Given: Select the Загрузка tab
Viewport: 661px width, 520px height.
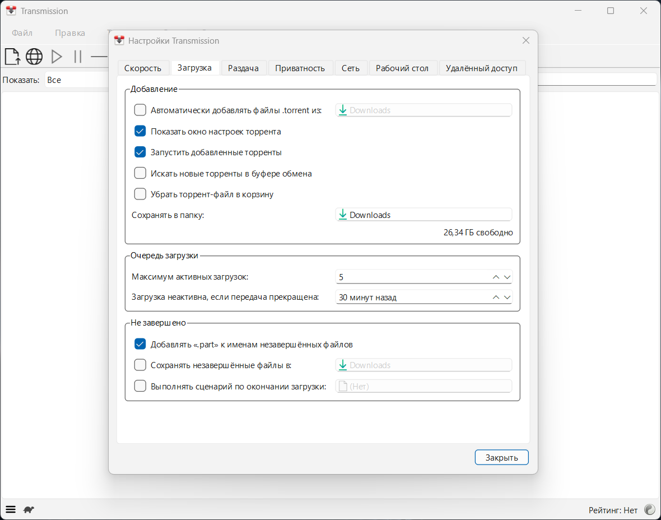Looking at the screenshot, I should pos(194,67).
